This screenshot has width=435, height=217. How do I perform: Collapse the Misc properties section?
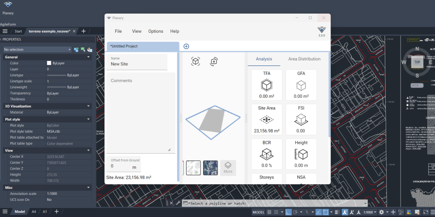[x=88, y=188]
